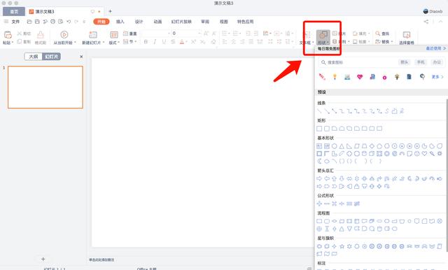
Task: Toggle strikethrough formatting
Action: [173, 42]
